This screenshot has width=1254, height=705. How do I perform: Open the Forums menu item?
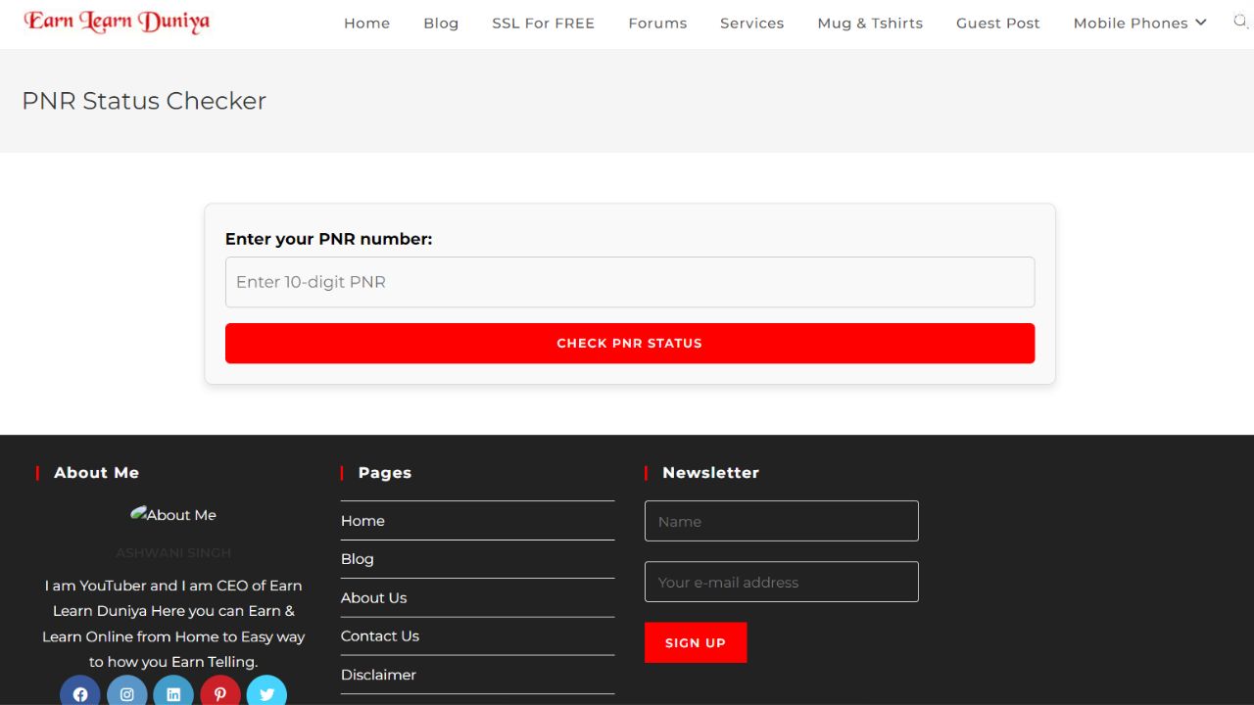coord(657,23)
